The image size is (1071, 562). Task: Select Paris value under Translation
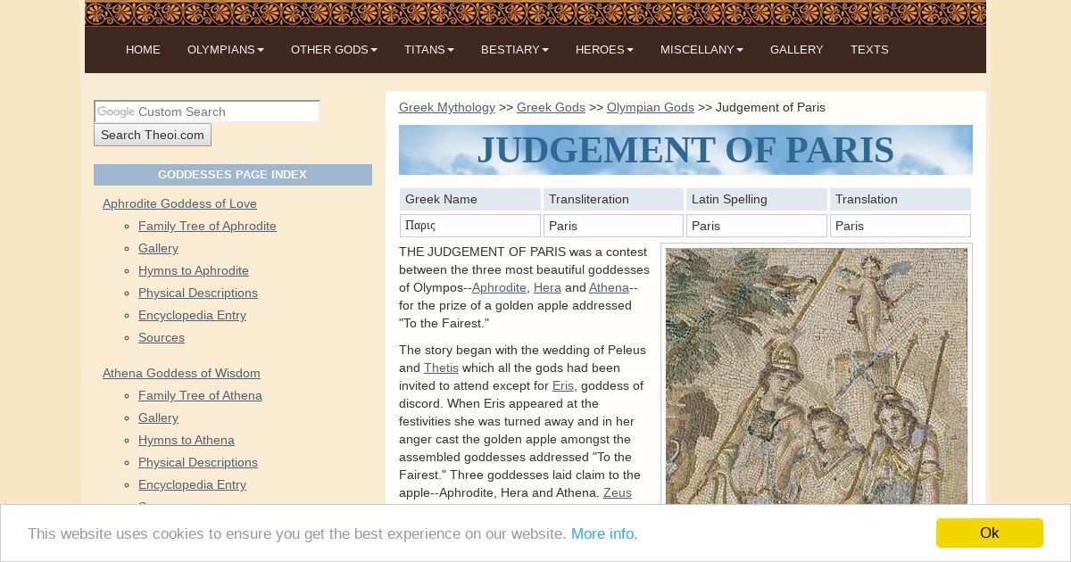tap(901, 226)
